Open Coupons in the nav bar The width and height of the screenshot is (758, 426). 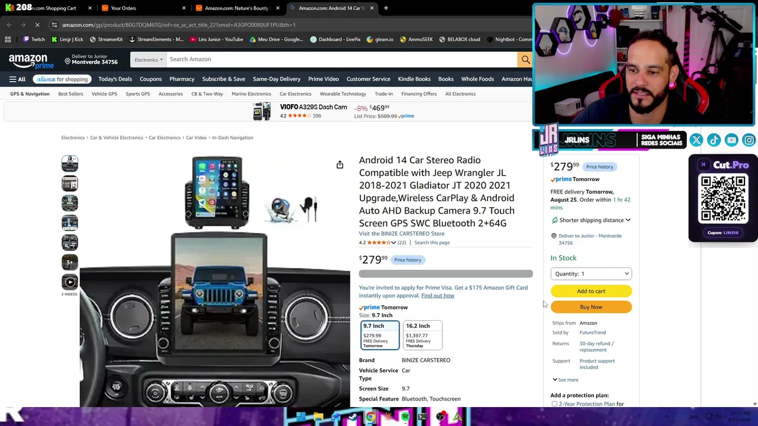[150, 79]
